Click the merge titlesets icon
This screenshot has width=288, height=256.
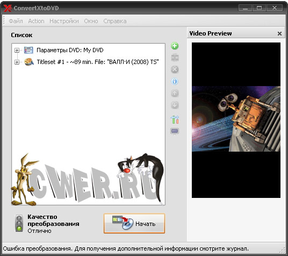[x=175, y=58]
